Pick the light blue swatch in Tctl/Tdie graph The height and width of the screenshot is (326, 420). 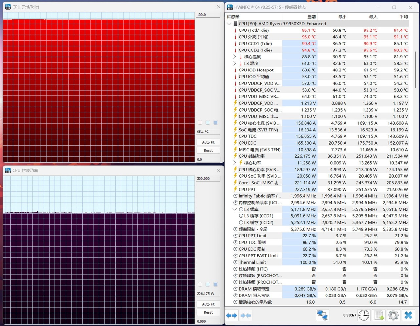pyautogui.click(x=208, y=122)
